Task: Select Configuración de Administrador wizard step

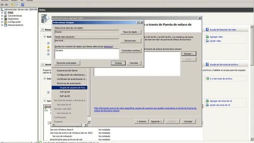Action: [71, 75]
